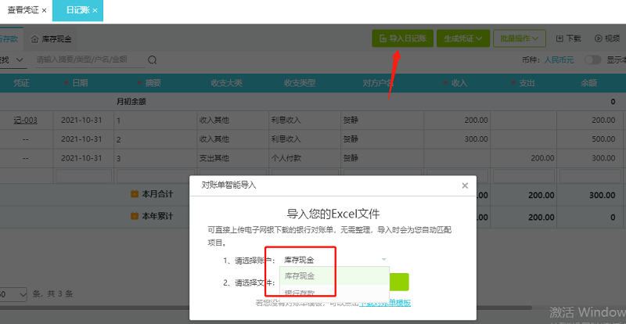The width and height of the screenshot is (626, 324).
Task: Close the 日记账 tab with its ×
Action: [95, 10]
